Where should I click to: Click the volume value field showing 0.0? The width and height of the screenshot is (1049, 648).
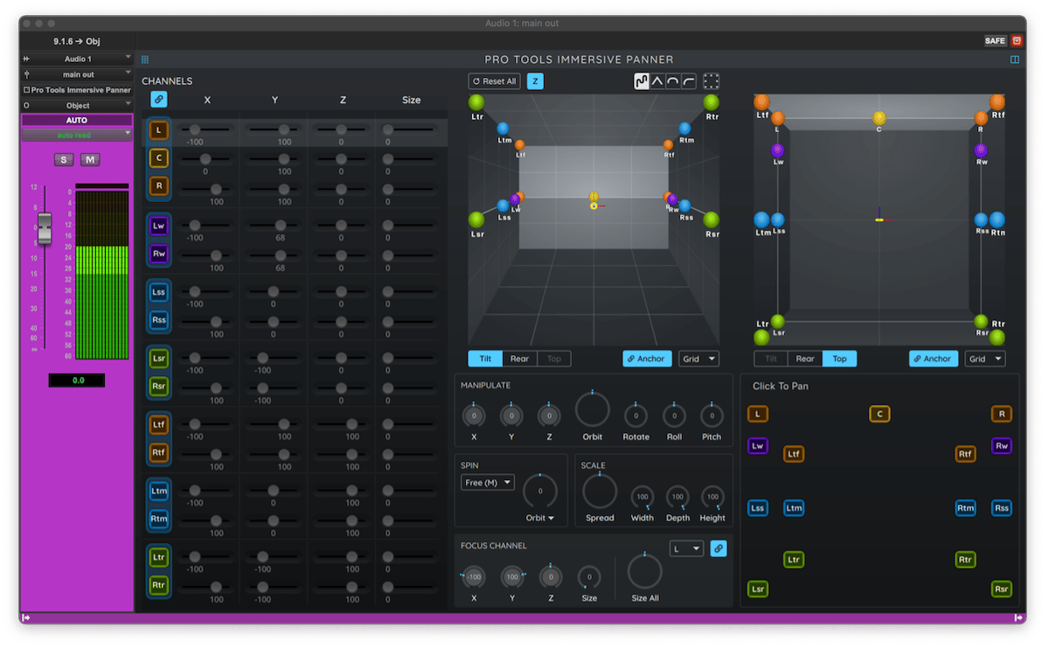[x=77, y=380]
